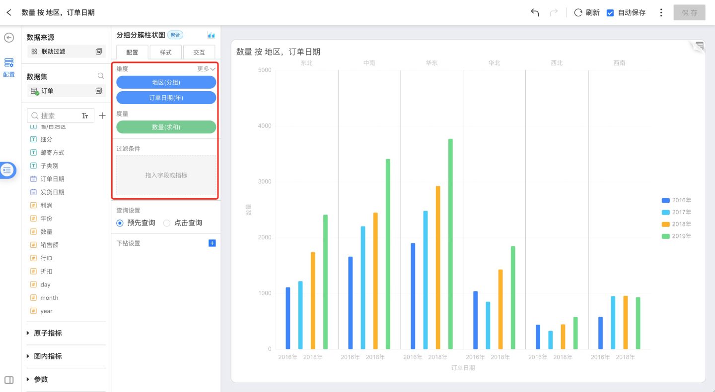Click the plus icon to add field
The height and width of the screenshot is (392, 715).
click(102, 115)
